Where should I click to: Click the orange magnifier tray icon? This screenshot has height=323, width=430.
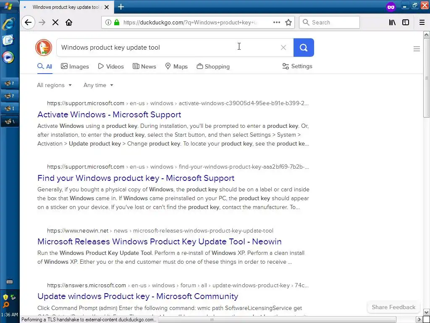pyautogui.click(x=6, y=304)
